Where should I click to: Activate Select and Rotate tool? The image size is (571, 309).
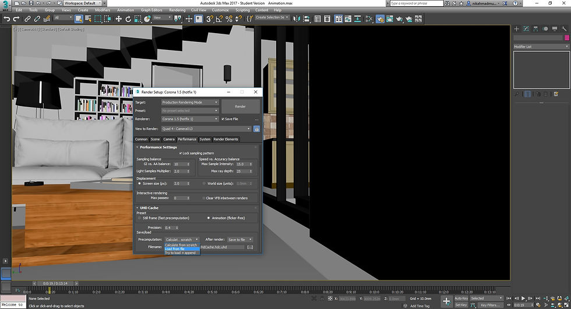click(x=128, y=19)
